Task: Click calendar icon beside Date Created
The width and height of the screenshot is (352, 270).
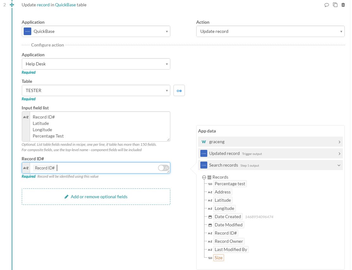Action: tap(210, 217)
